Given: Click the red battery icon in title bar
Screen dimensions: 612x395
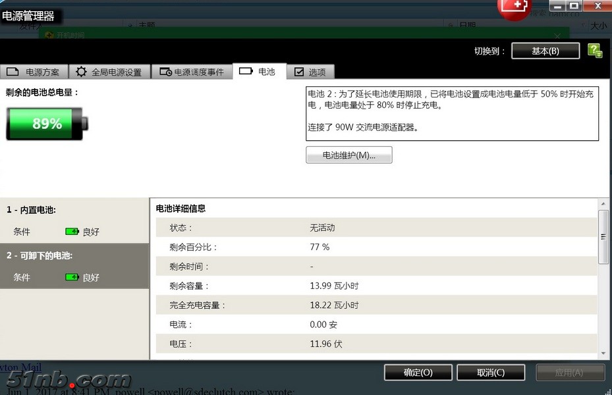Looking at the screenshot, I should (515, 8).
